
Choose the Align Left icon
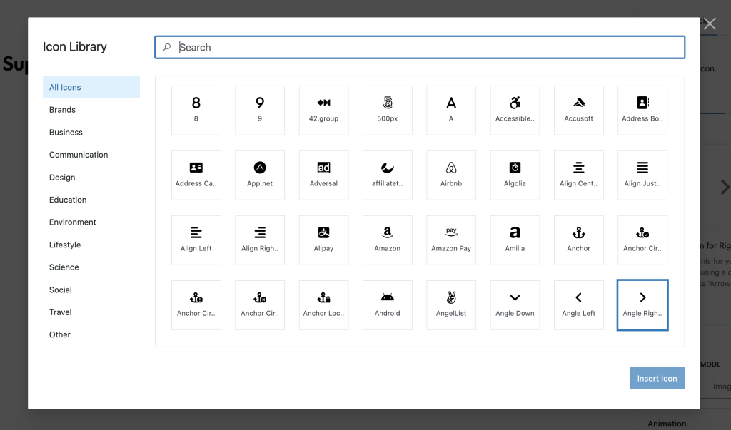(196, 240)
